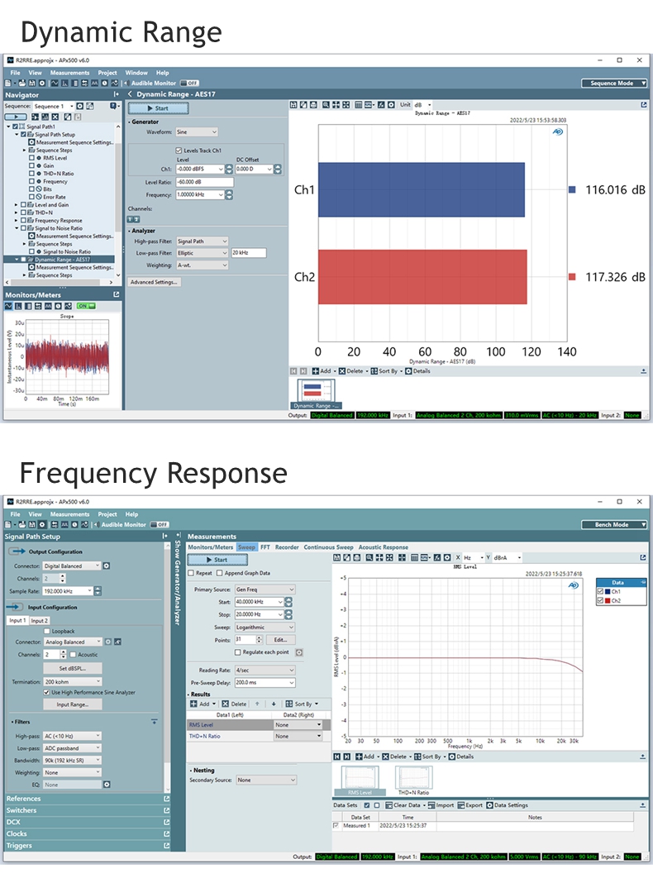Click the Connector settings gear for Digital Balanced output
This screenshot has width=653, height=883.
107,566
